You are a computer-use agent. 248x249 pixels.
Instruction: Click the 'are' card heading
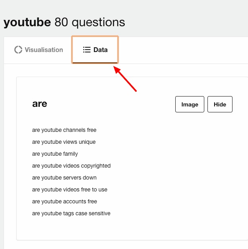(x=40, y=104)
